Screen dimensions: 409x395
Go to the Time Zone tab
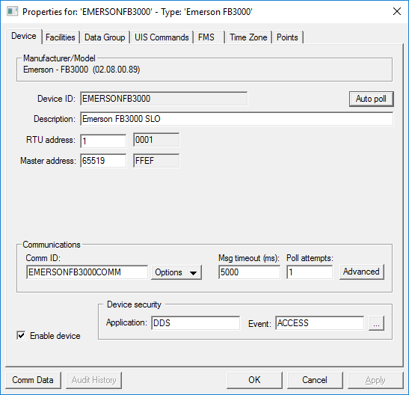point(248,37)
